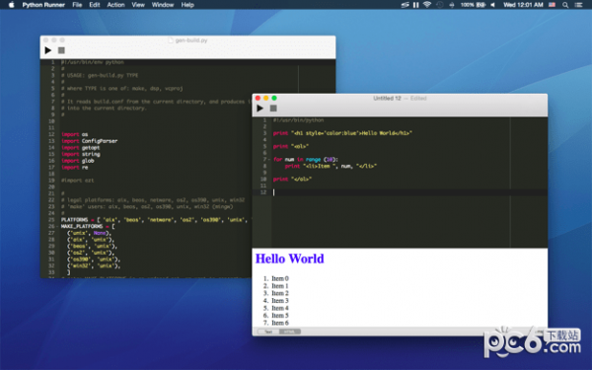
Task: Run the script in gen-build.py window
Action: (48, 50)
